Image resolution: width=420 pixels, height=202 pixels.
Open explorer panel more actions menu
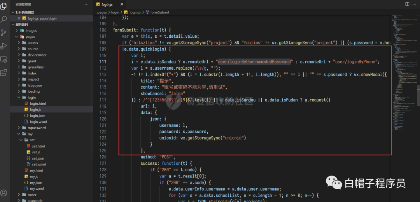(x=86, y=4)
